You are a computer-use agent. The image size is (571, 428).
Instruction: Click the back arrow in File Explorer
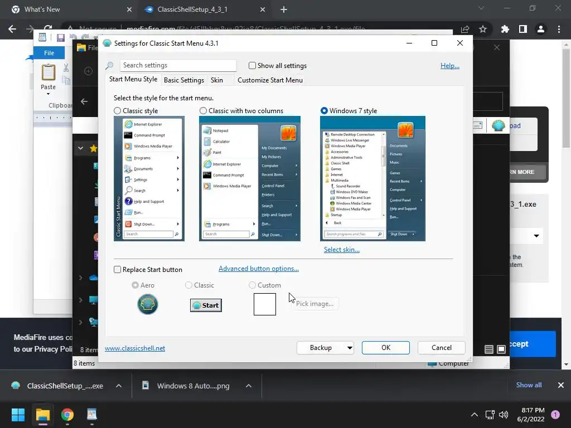point(84,101)
